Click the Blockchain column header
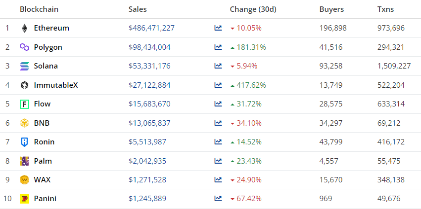 point(40,9)
